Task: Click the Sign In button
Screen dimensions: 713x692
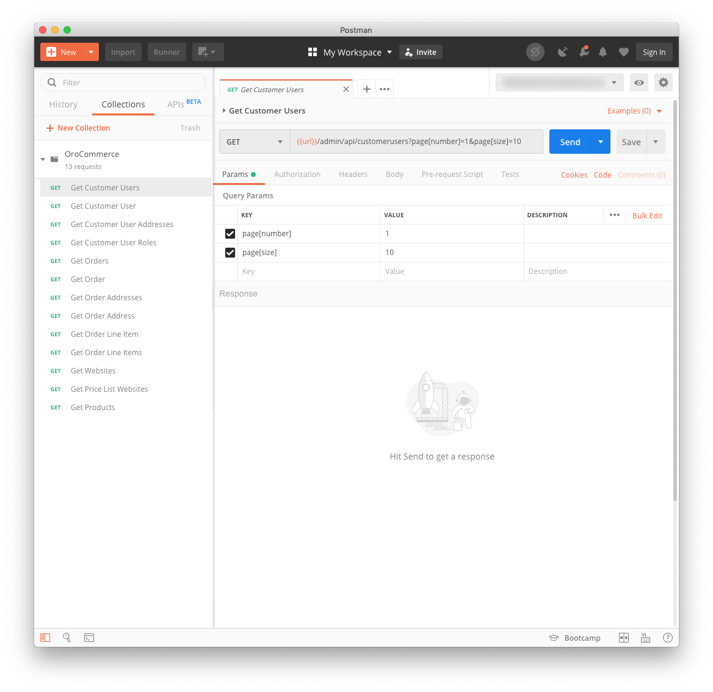Action: 654,52
